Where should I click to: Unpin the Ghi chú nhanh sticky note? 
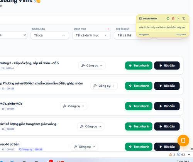[184, 18]
